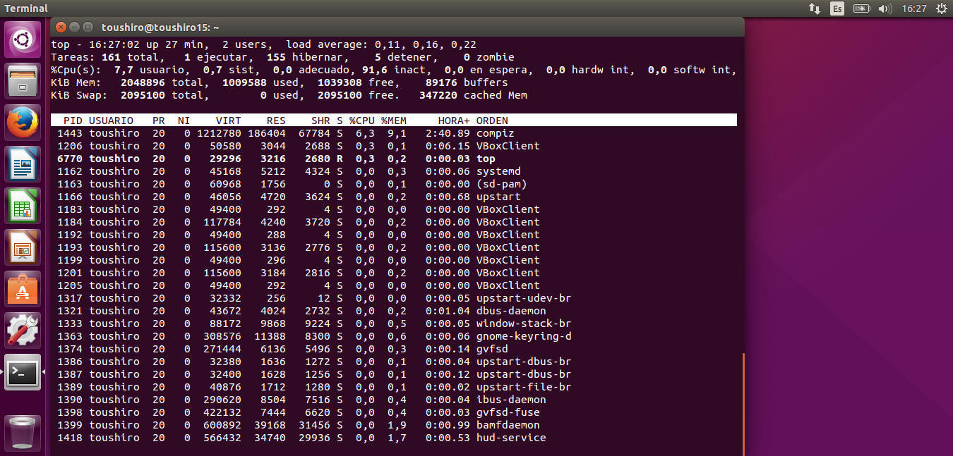
Task: Close the terminal window
Action: tap(61, 27)
